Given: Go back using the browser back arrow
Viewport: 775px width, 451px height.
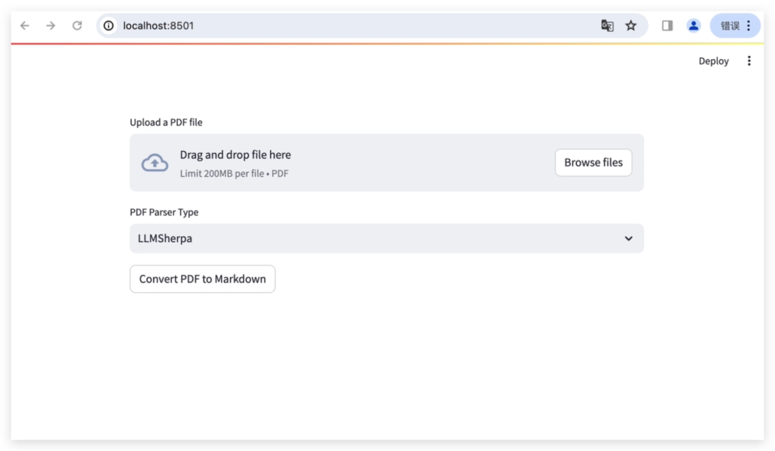Looking at the screenshot, I should 25,26.
